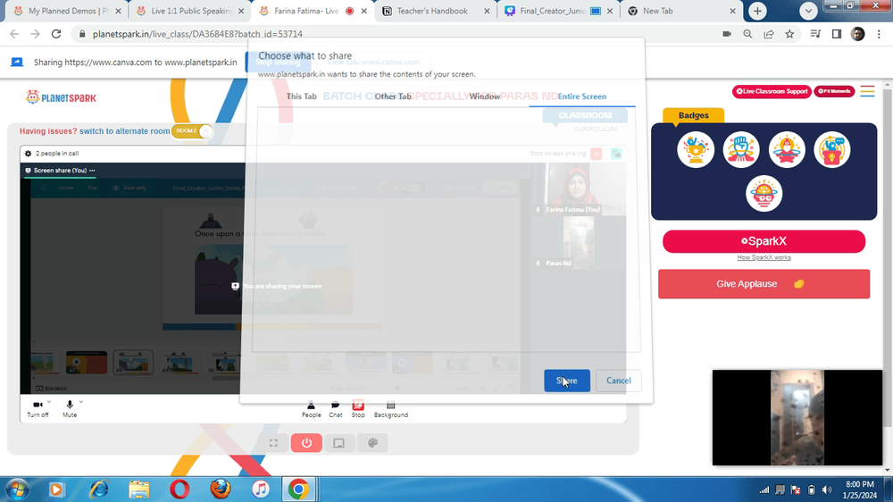
Task: Click the page vertical scrollbar
Action: 888,256
